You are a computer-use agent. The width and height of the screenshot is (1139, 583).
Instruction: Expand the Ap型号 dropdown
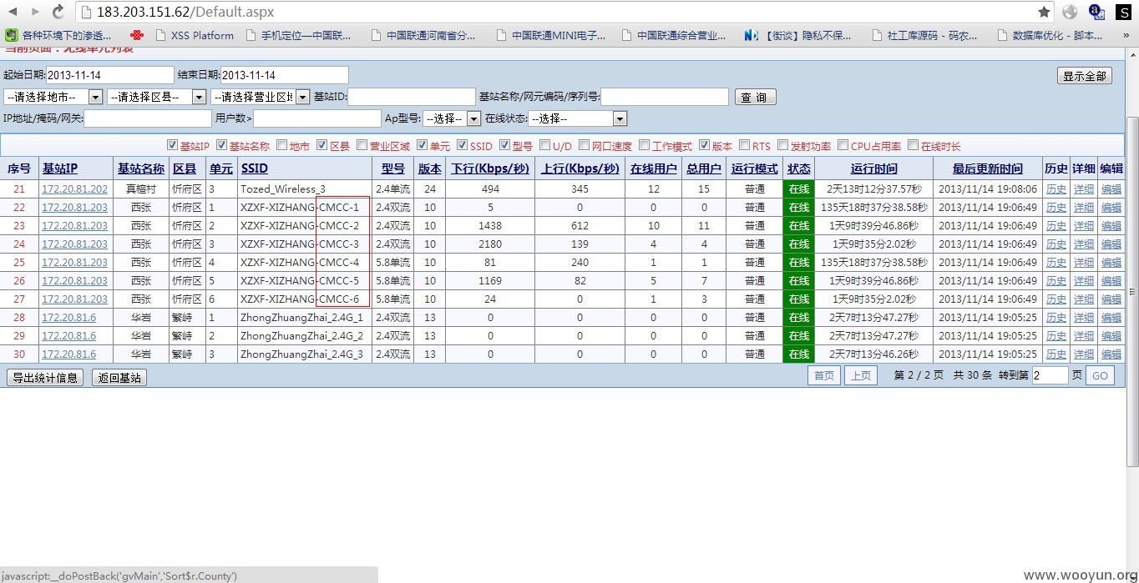452,118
